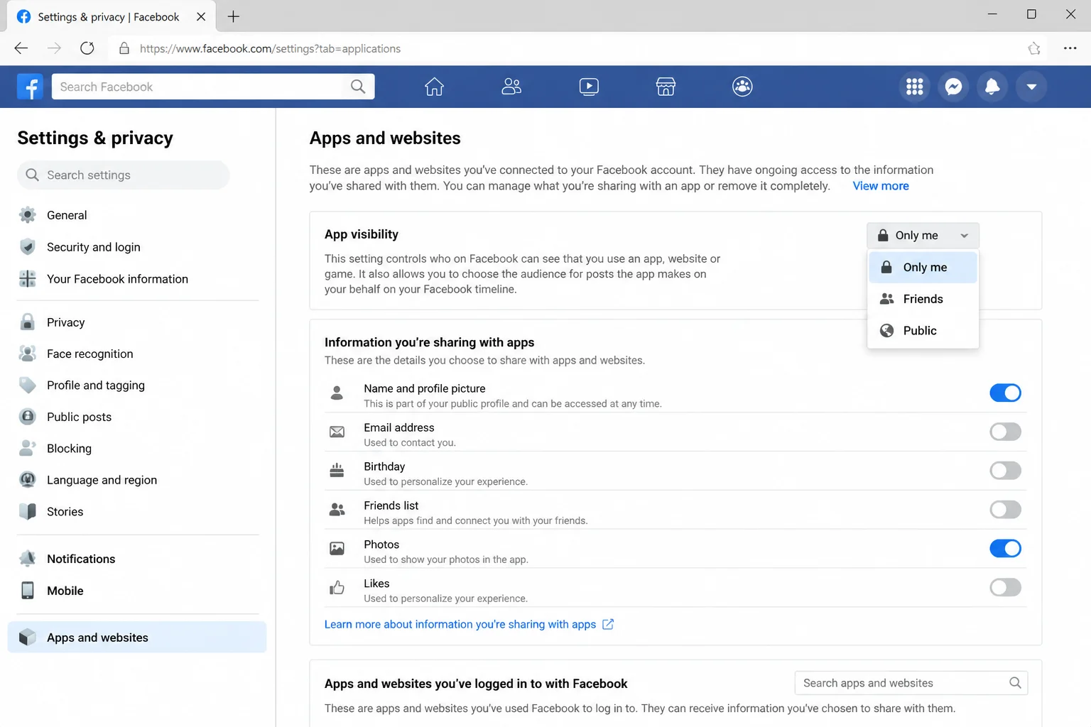Click the View more link
1091x727 pixels.
881,186
